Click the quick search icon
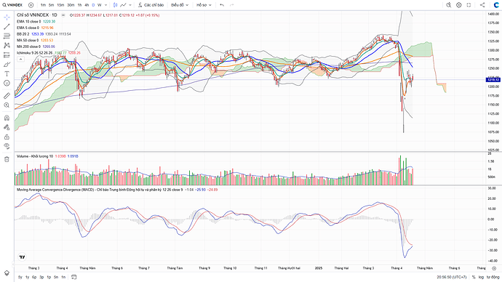Viewport: 502px width, 282px height. click(449, 5)
